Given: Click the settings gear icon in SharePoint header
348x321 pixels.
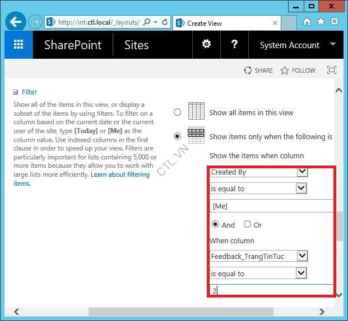Looking at the screenshot, I should 206,45.
